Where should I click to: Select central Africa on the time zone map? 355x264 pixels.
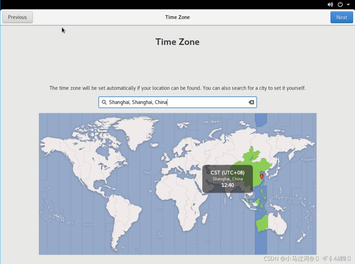click(184, 202)
